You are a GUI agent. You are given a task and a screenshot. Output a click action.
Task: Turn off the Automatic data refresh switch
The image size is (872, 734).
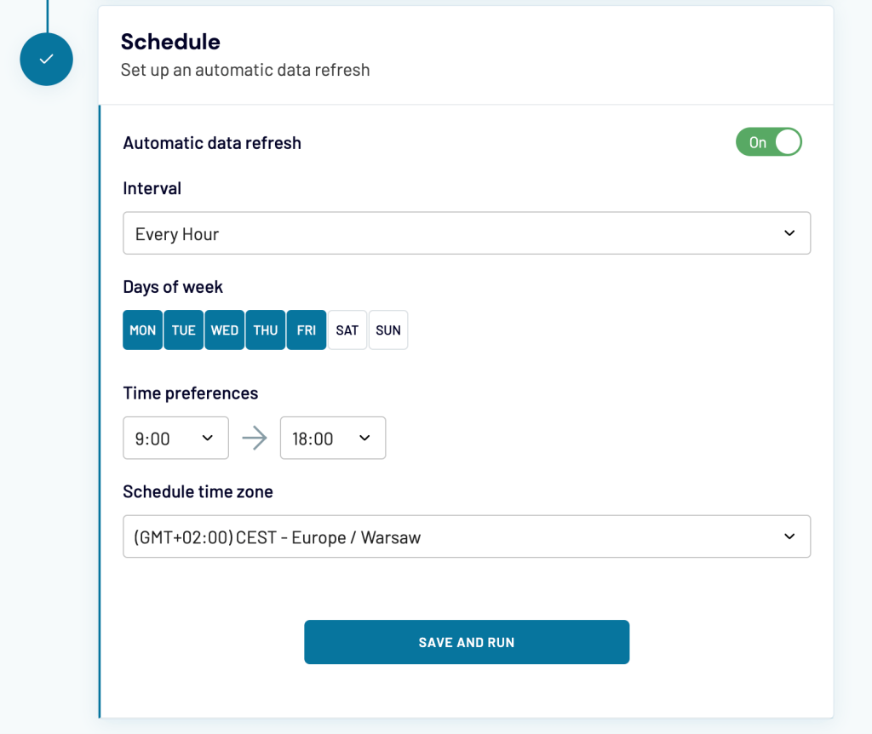(x=768, y=142)
